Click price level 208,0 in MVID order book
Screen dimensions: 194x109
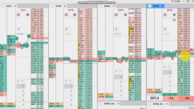[x=186, y=40]
